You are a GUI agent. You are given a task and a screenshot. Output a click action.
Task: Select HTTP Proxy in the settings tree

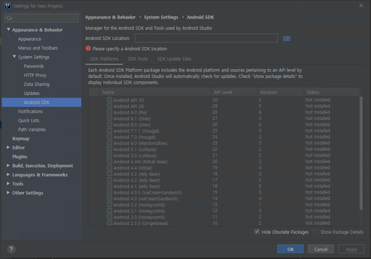click(x=35, y=75)
